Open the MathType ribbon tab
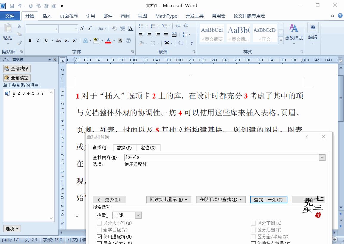 [166, 16]
